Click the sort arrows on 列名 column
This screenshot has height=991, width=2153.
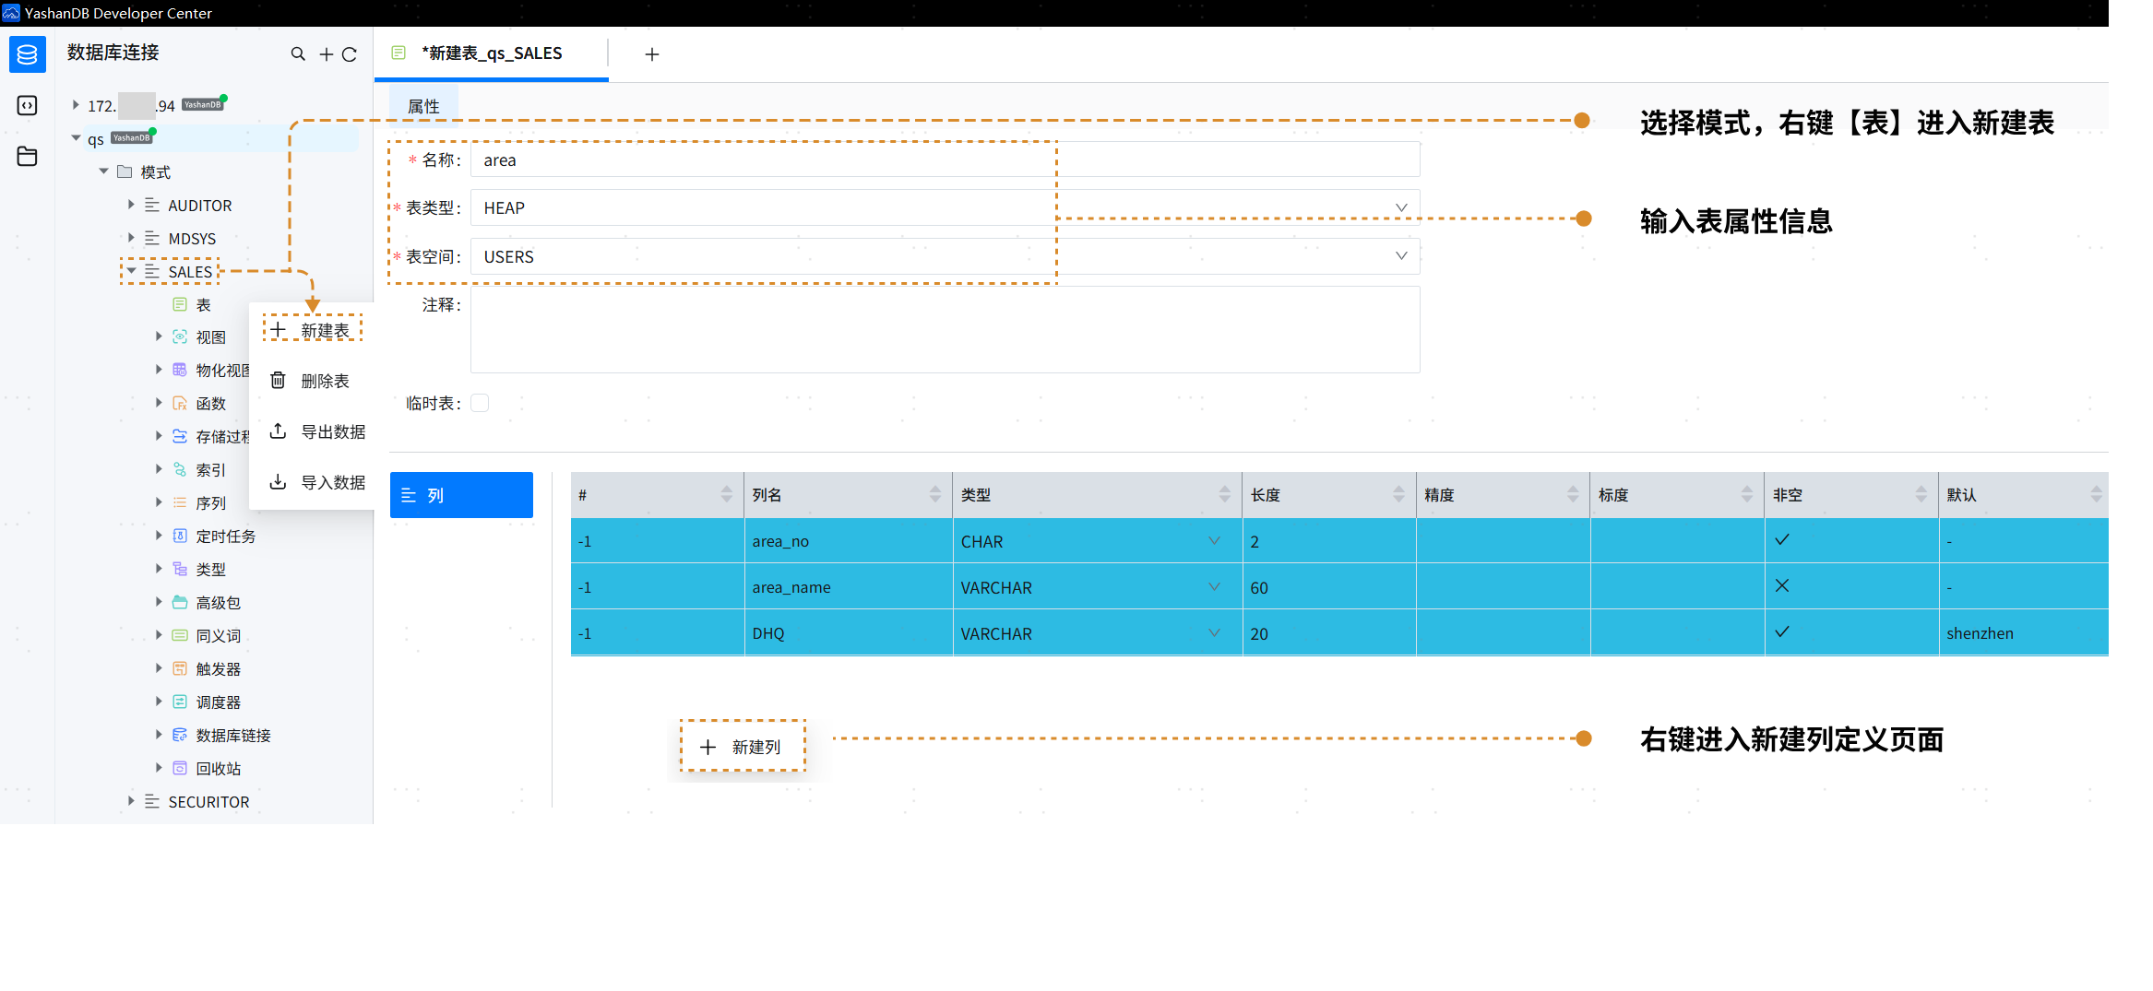coord(934,495)
